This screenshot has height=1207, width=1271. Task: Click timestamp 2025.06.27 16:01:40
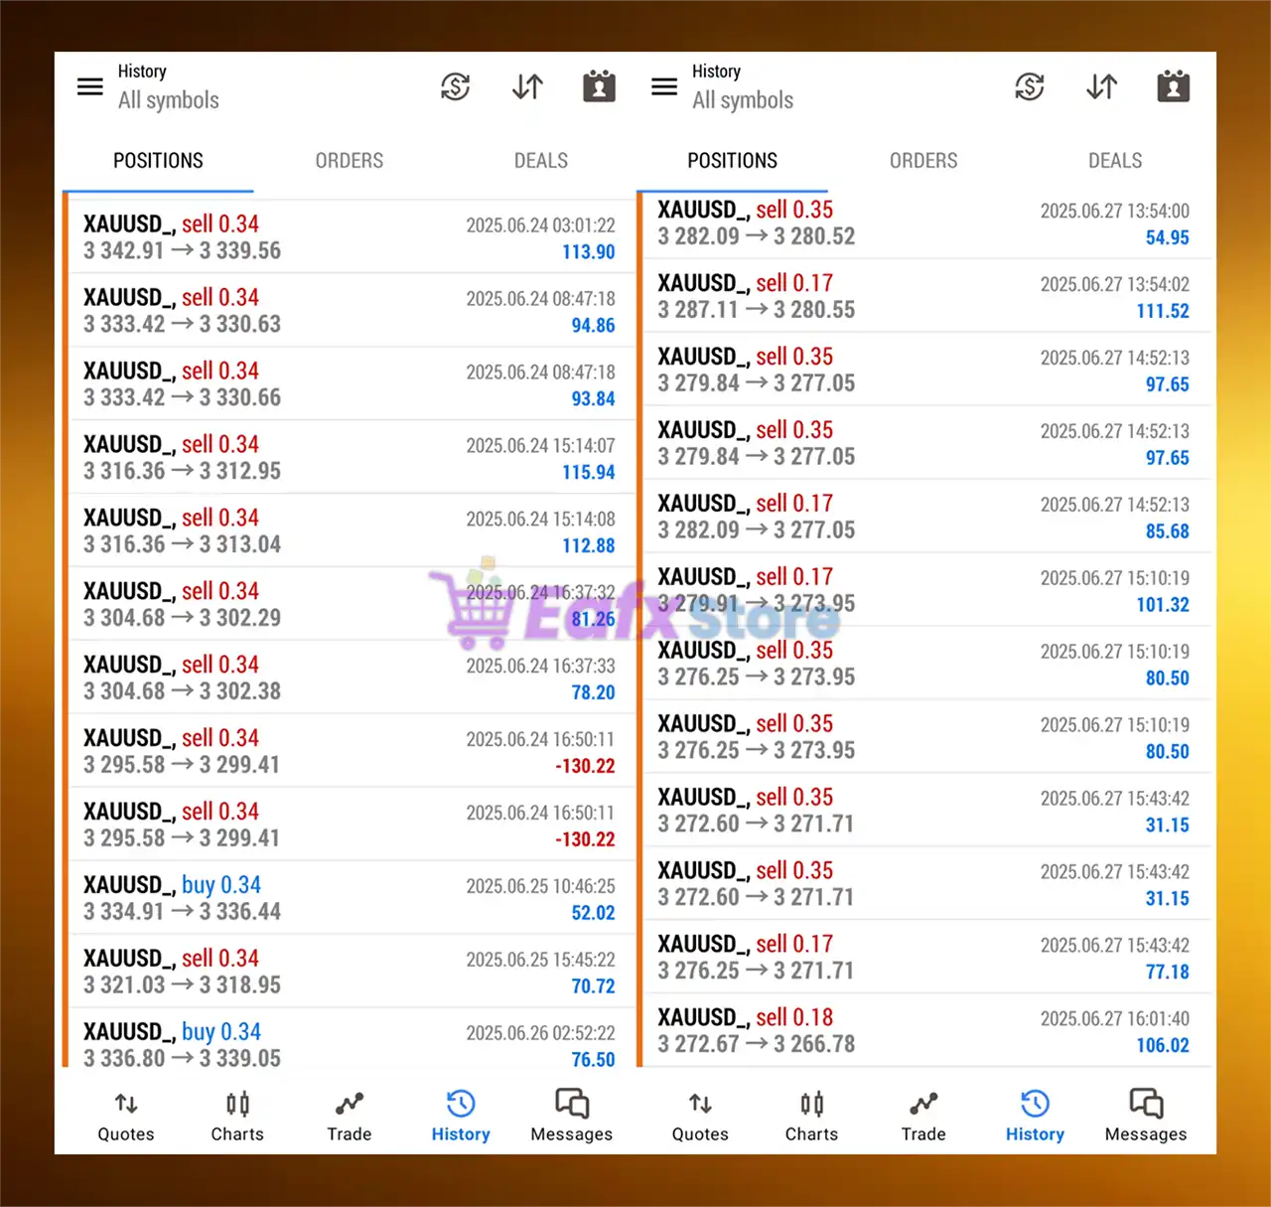pos(1115,1019)
